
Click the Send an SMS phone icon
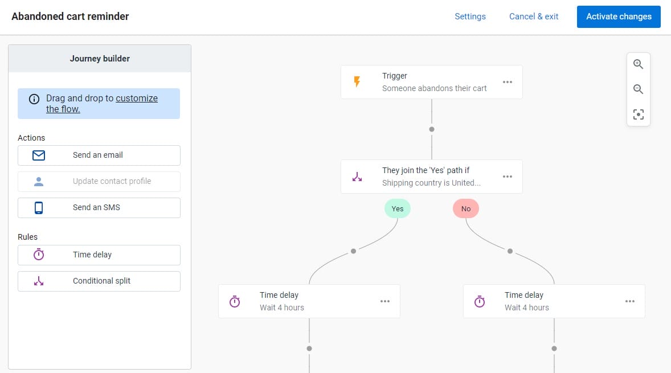click(38, 207)
